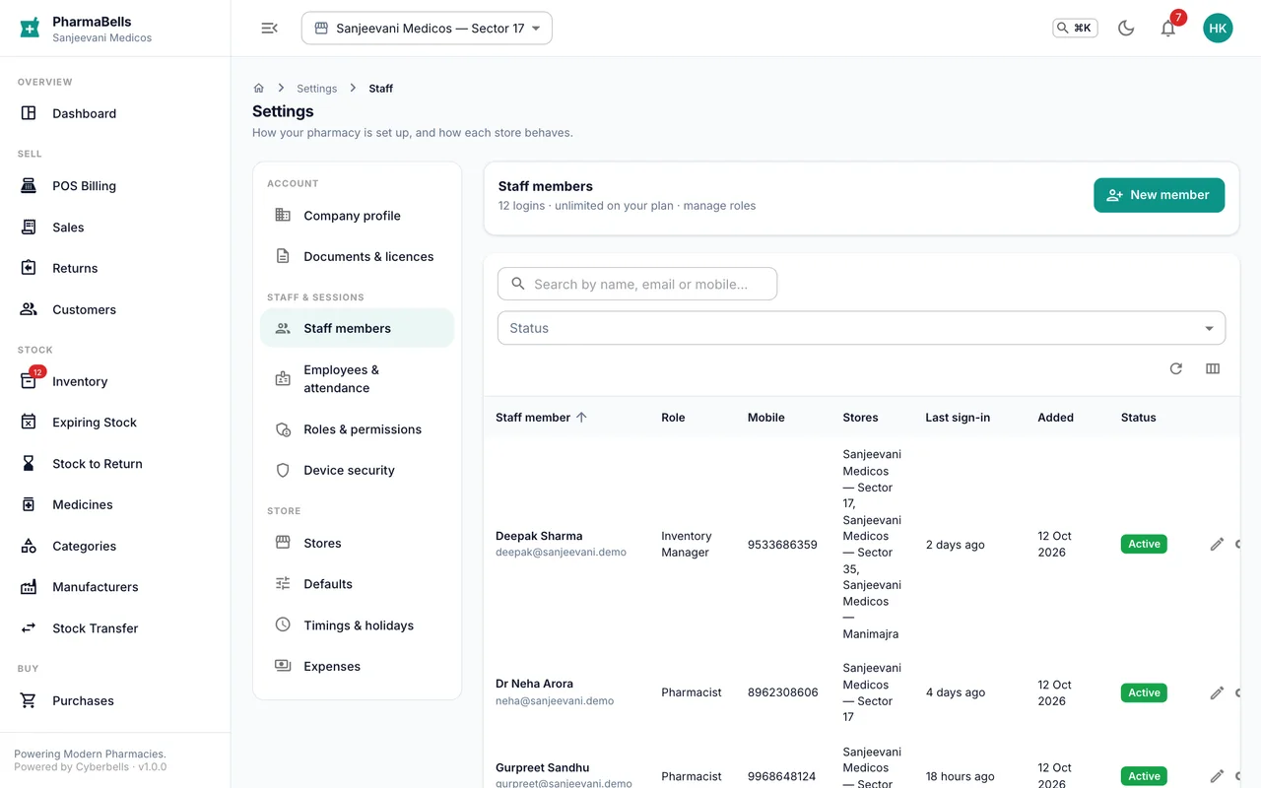This screenshot has width=1261, height=788.
Task: Go to home via breadcrumb house icon
Action: click(x=259, y=89)
